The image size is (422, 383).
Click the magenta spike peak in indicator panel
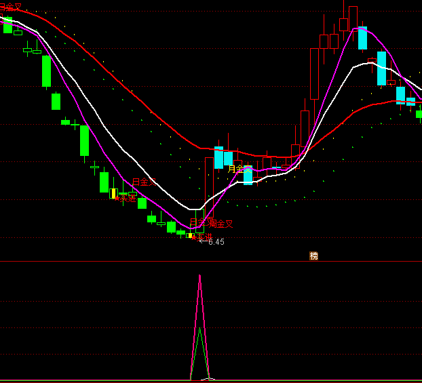[199, 276]
